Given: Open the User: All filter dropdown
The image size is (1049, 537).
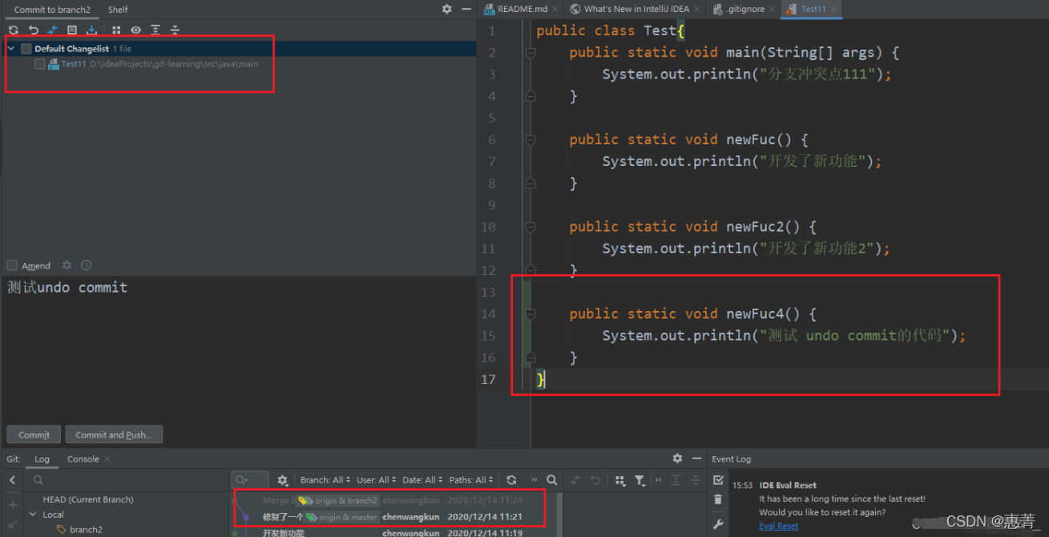Looking at the screenshot, I should pos(376,480).
